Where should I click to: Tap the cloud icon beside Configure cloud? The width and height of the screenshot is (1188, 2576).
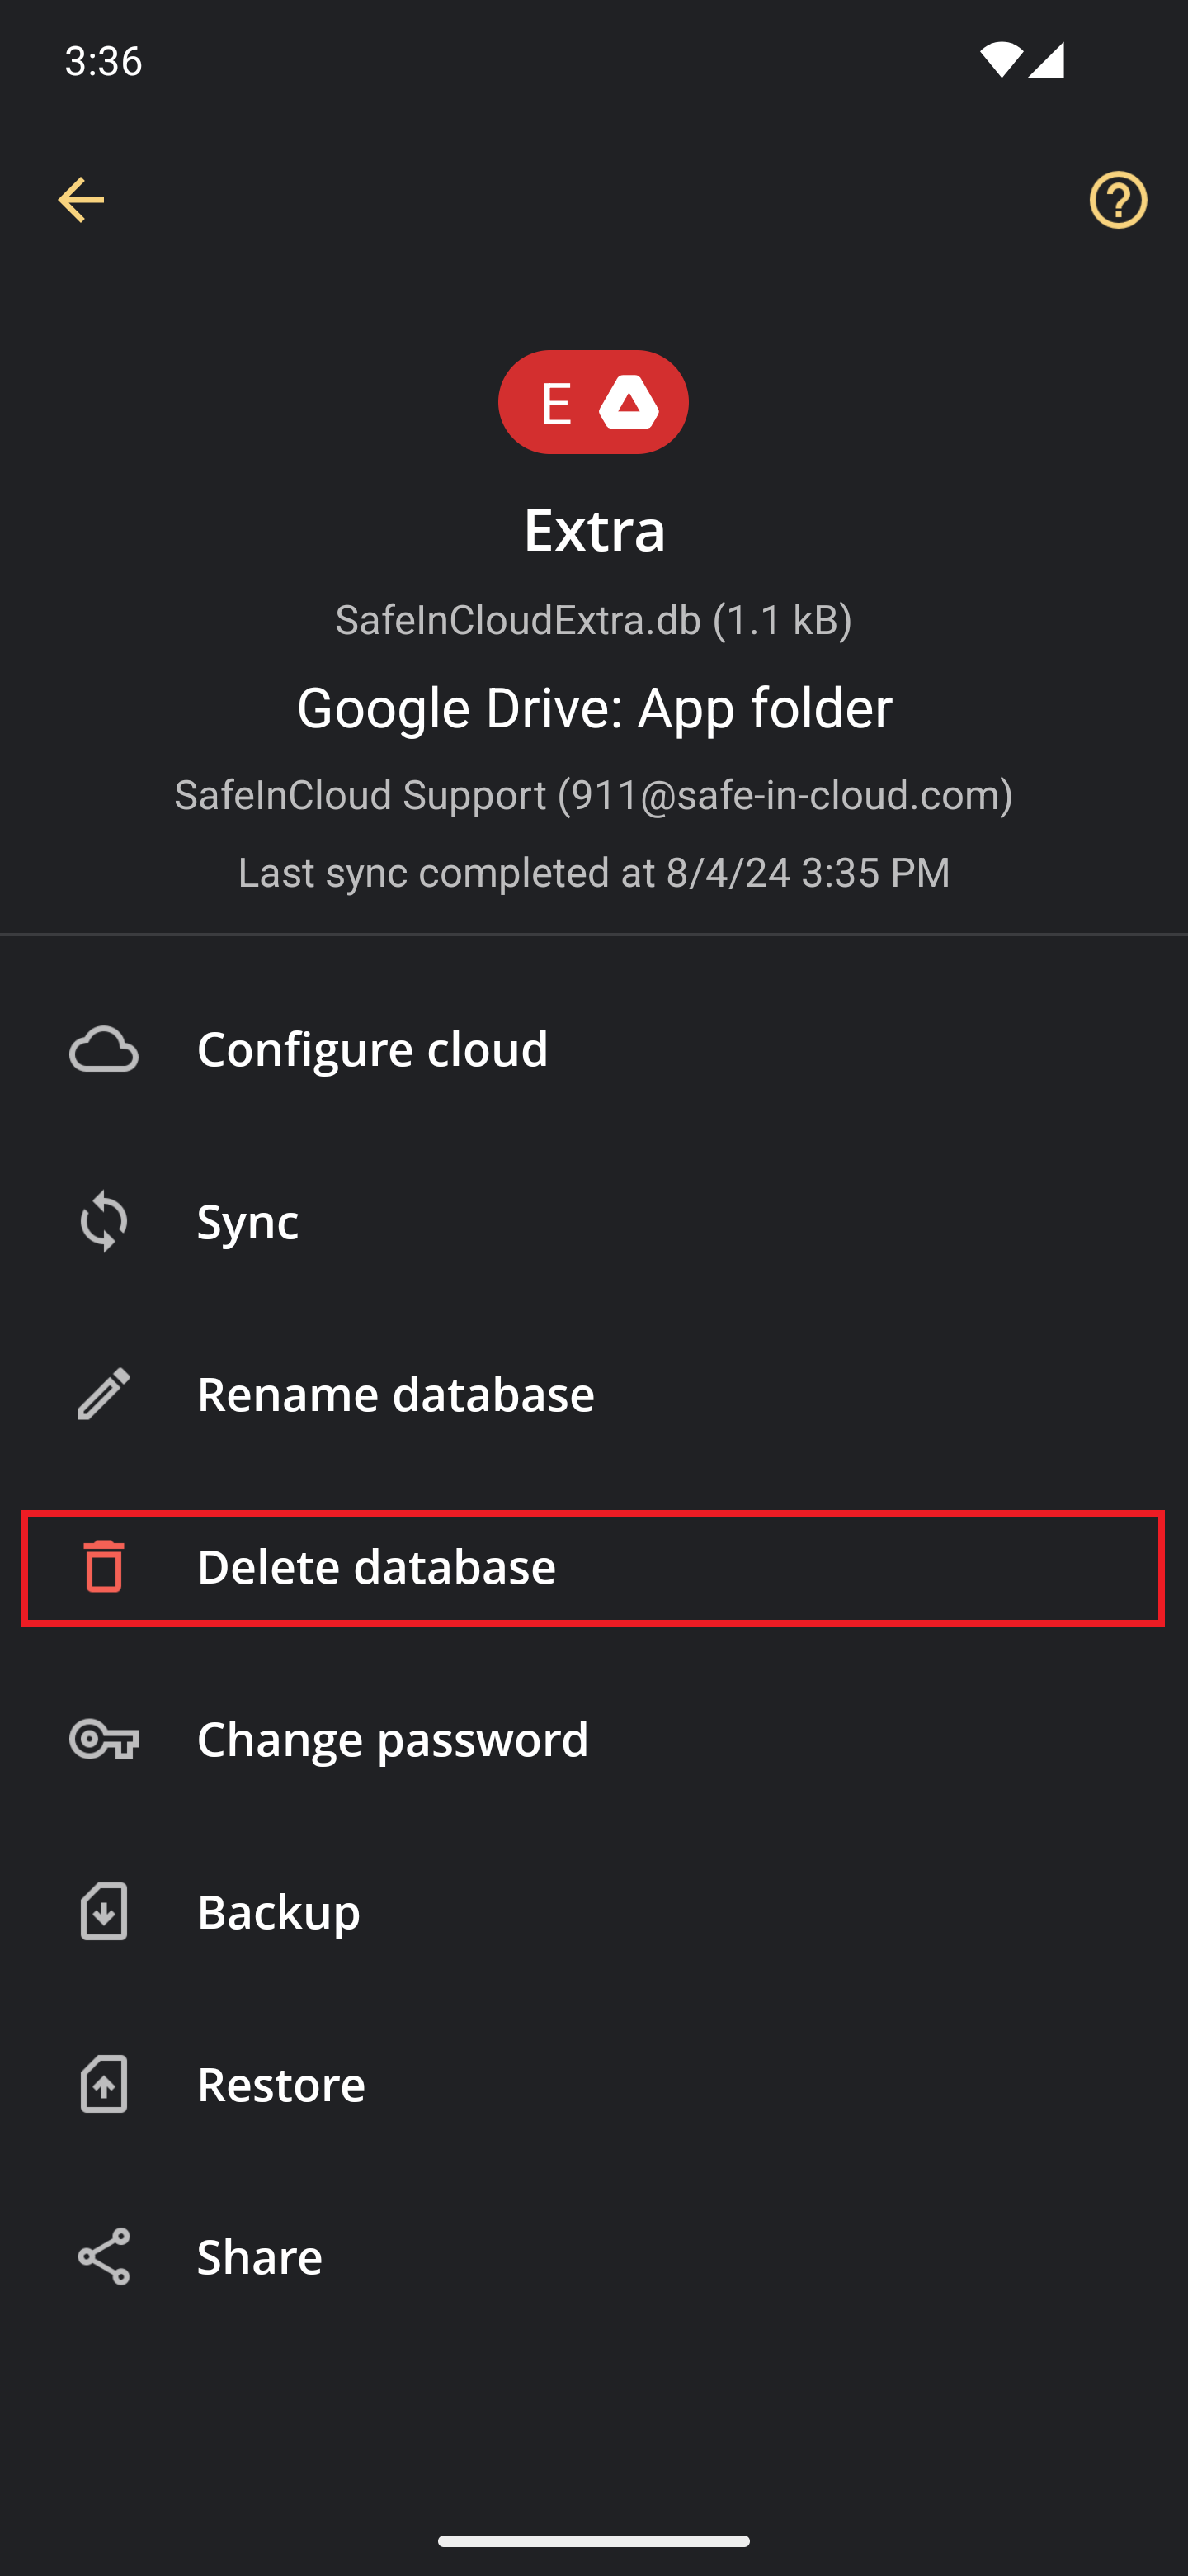104,1049
